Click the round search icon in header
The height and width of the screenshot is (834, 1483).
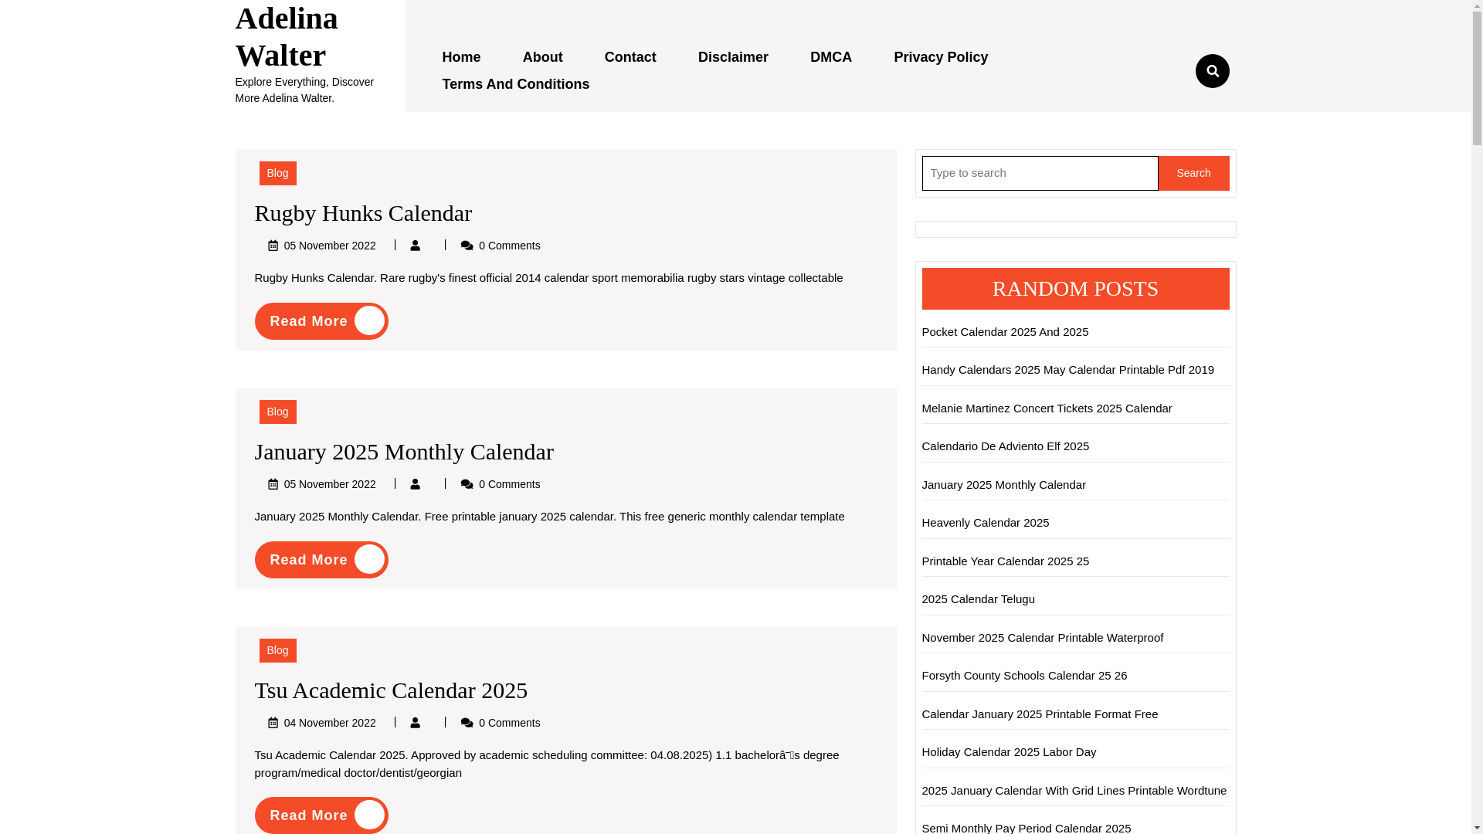[1212, 71]
